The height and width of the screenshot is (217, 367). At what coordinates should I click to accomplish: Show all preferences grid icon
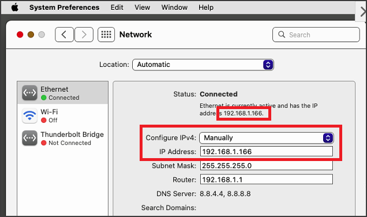[x=106, y=35]
